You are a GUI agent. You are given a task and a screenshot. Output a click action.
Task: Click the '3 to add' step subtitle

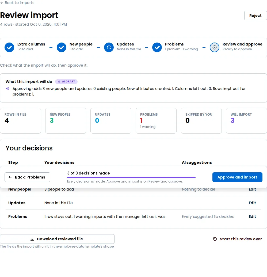[x=76, y=49]
